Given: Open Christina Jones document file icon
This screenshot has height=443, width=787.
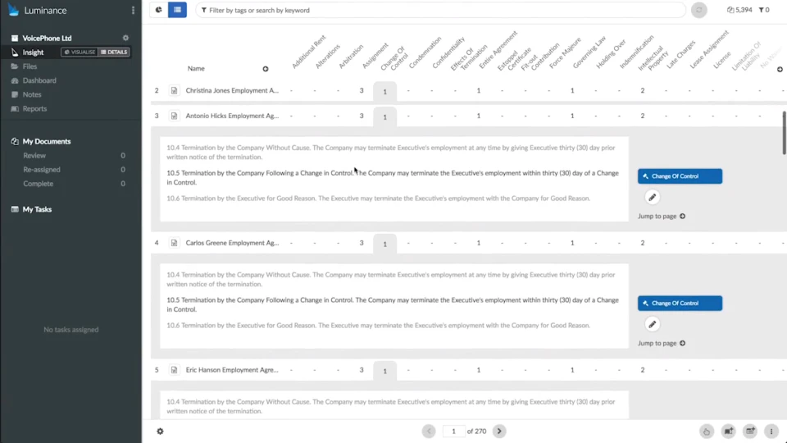Looking at the screenshot, I should tap(174, 91).
